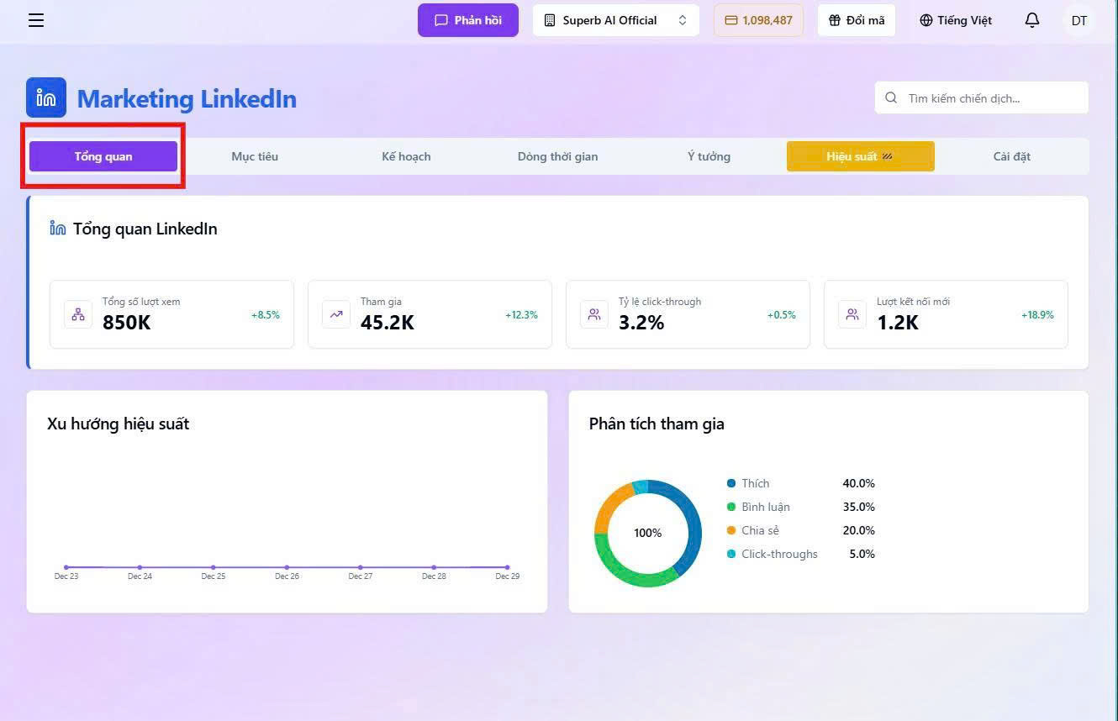
Task: Click the blue Thích legend dot
Action: pos(731,483)
